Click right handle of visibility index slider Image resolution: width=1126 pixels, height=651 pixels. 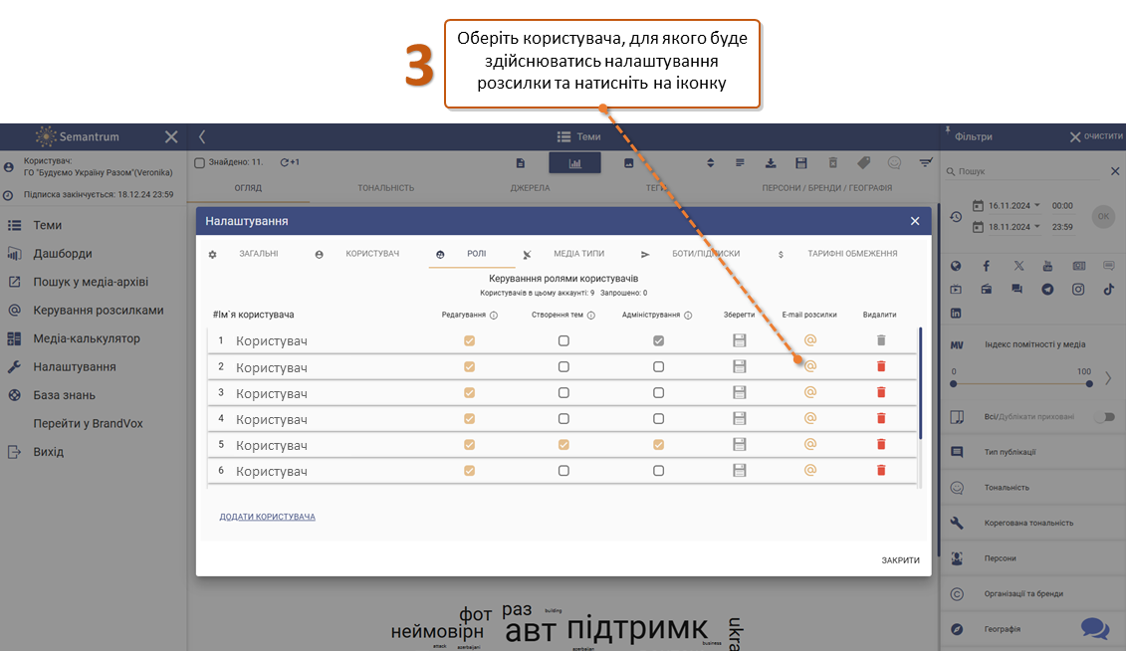coord(1089,384)
